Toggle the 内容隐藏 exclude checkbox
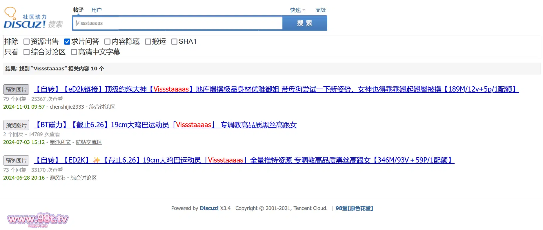 (x=107, y=42)
